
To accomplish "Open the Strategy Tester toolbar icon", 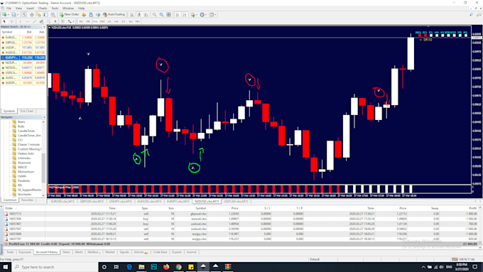I will [53, 14].
